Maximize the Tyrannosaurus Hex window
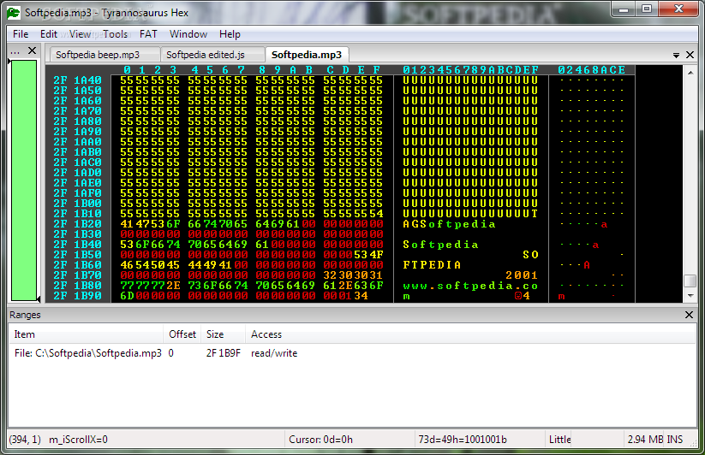 click(647, 9)
